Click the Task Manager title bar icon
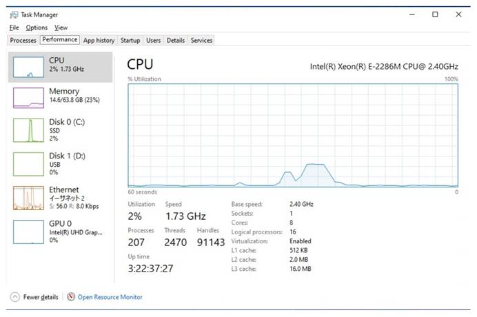 (x=14, y=14)
